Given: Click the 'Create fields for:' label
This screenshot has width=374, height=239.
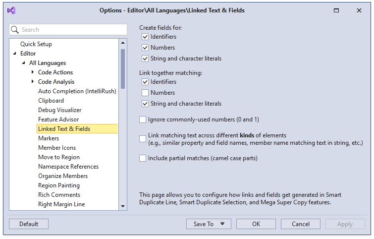Looking at the screenshot, I should tap(160, 28).
